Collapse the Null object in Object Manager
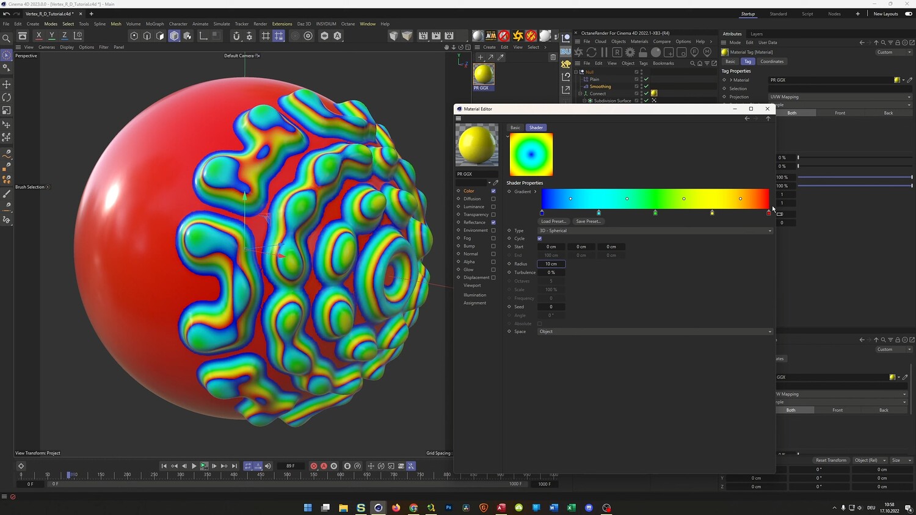 coord(576,72)
